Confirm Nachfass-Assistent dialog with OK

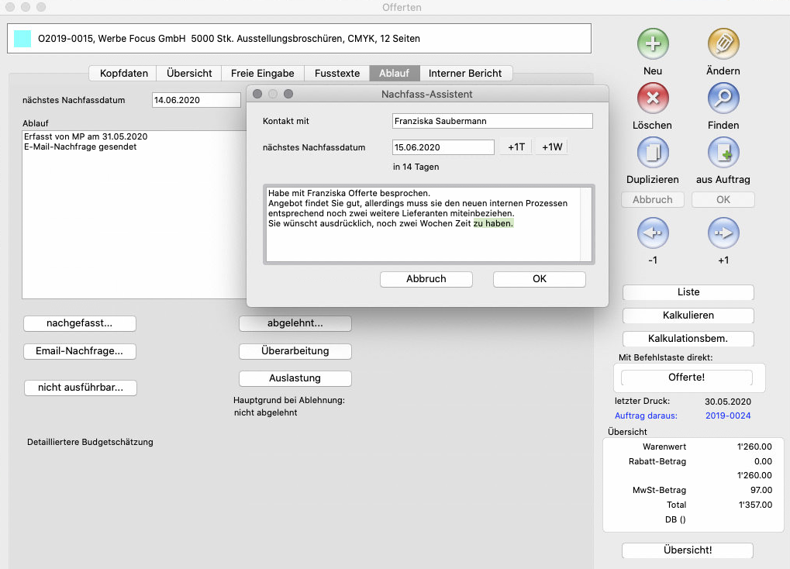[540, 279]
